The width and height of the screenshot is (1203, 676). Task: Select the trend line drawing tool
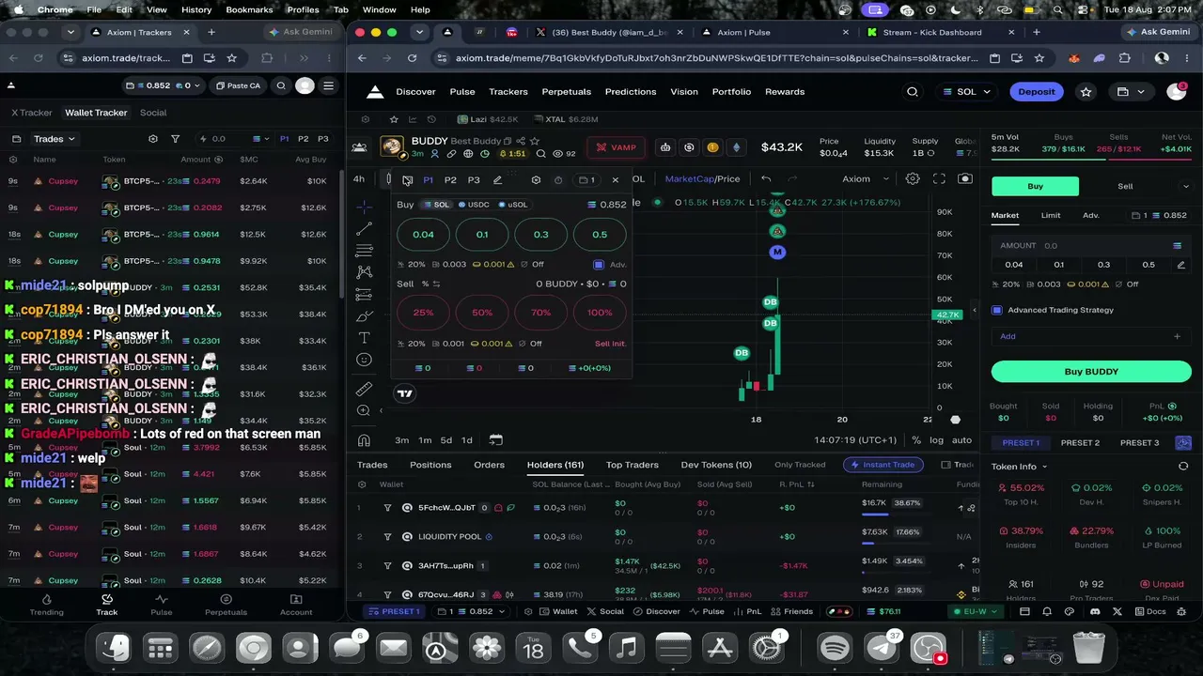coord(364,229)
